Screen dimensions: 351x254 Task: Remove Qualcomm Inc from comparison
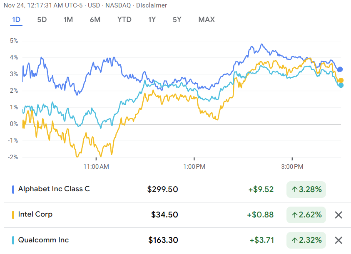[x=339, y=240]
